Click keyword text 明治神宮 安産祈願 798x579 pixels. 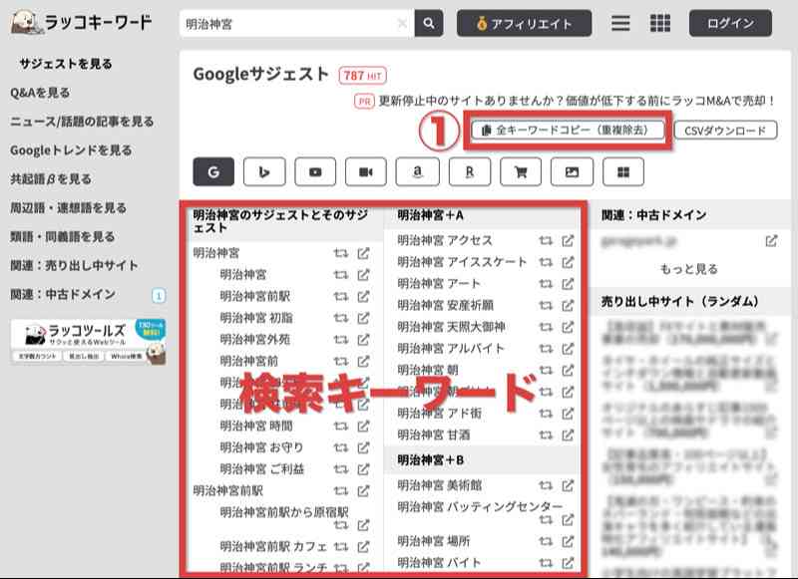[x=445, y=306]
